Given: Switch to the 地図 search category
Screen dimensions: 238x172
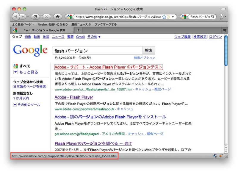Looking at the screenshot, I should pos(46,37).
